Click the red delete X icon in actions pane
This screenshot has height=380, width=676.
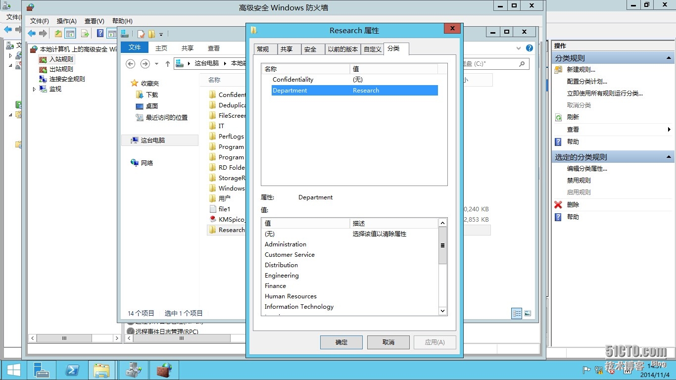tap(558, 205)
